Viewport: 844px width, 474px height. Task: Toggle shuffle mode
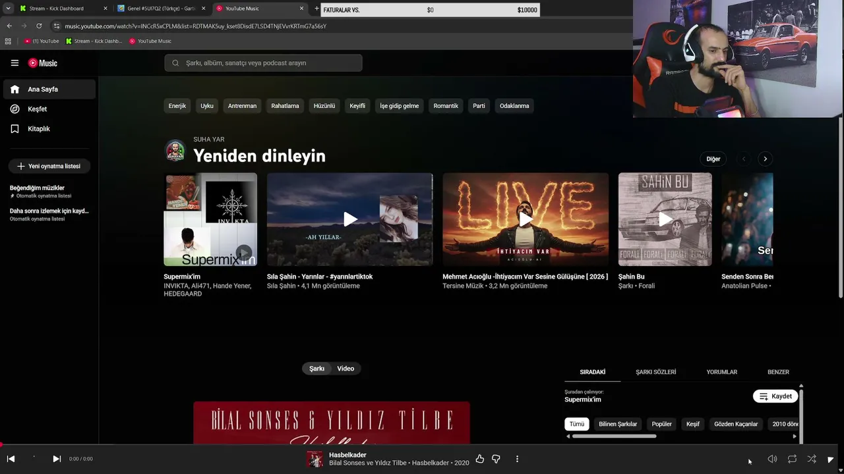click(x=812, y=459)
